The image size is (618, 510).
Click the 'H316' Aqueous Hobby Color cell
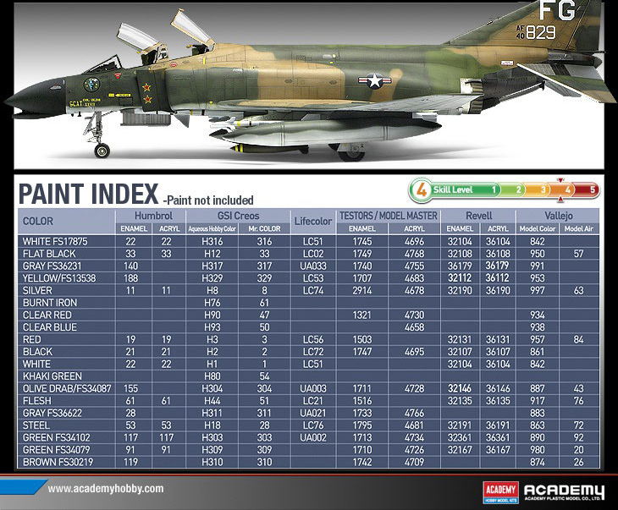(x=212, y=241)
